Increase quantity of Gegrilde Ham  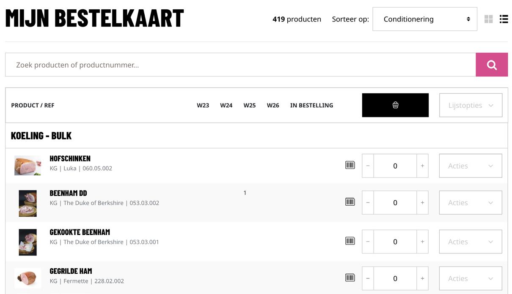422,278
